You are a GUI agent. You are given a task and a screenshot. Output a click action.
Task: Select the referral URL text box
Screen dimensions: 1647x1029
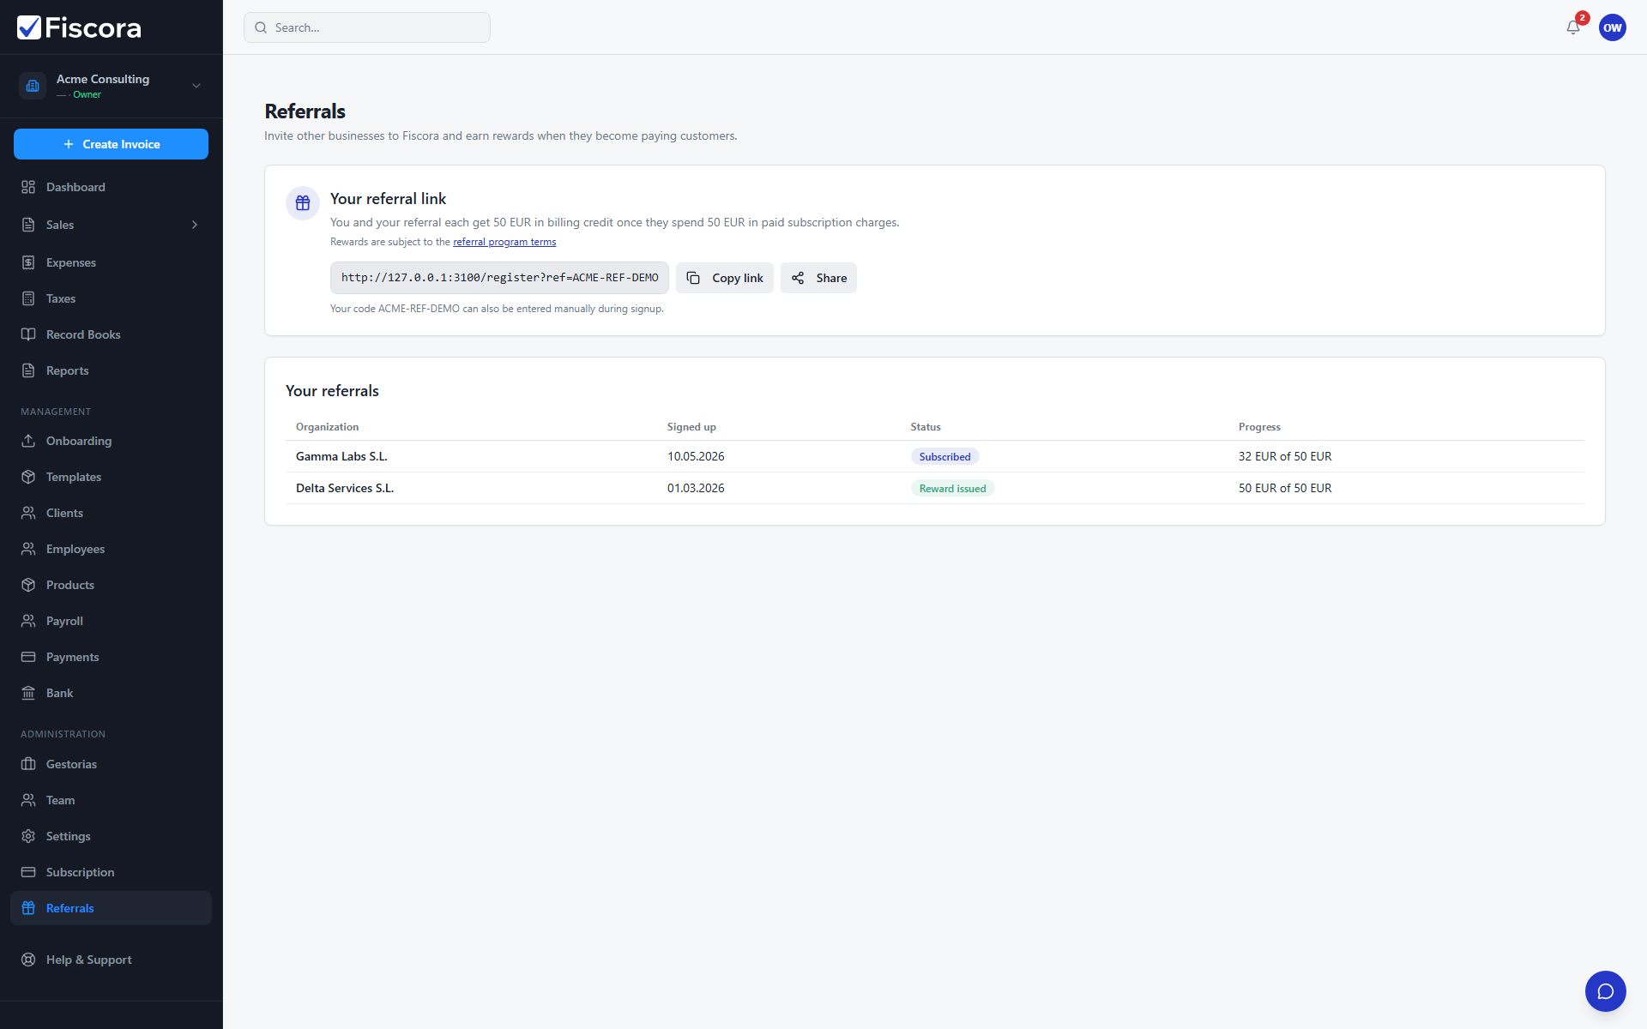(x=499, y=278)
